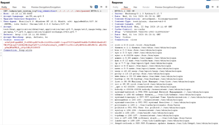Click the Content-Disposition response header

146,19
